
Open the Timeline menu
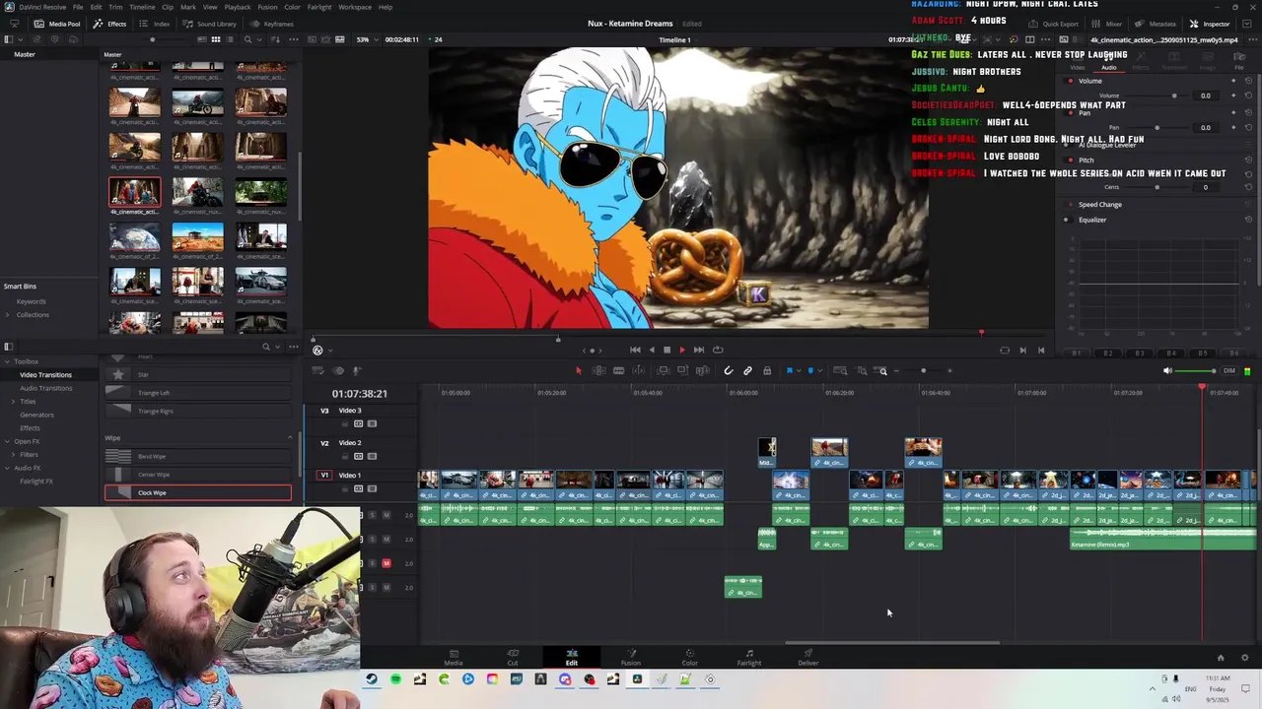(142, 7)
